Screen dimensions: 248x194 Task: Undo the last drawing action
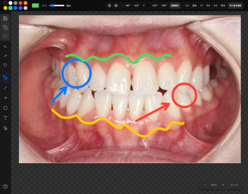pos(5,47)
